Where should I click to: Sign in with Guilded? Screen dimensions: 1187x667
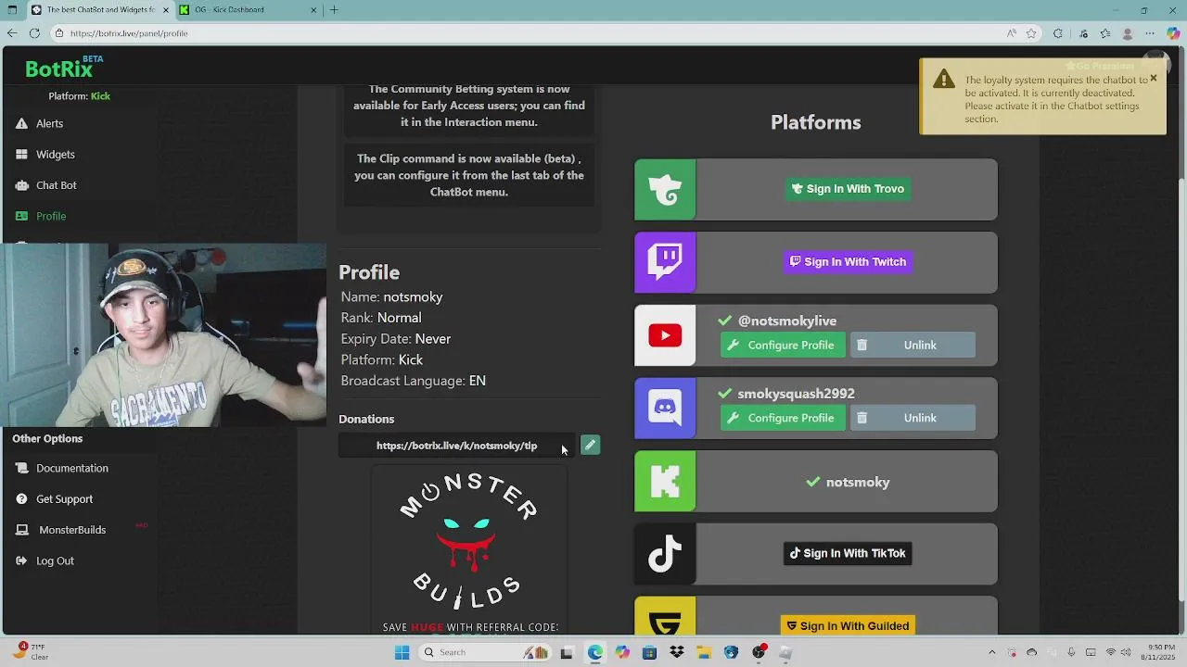pyautogui.click(x=848, y=626)
